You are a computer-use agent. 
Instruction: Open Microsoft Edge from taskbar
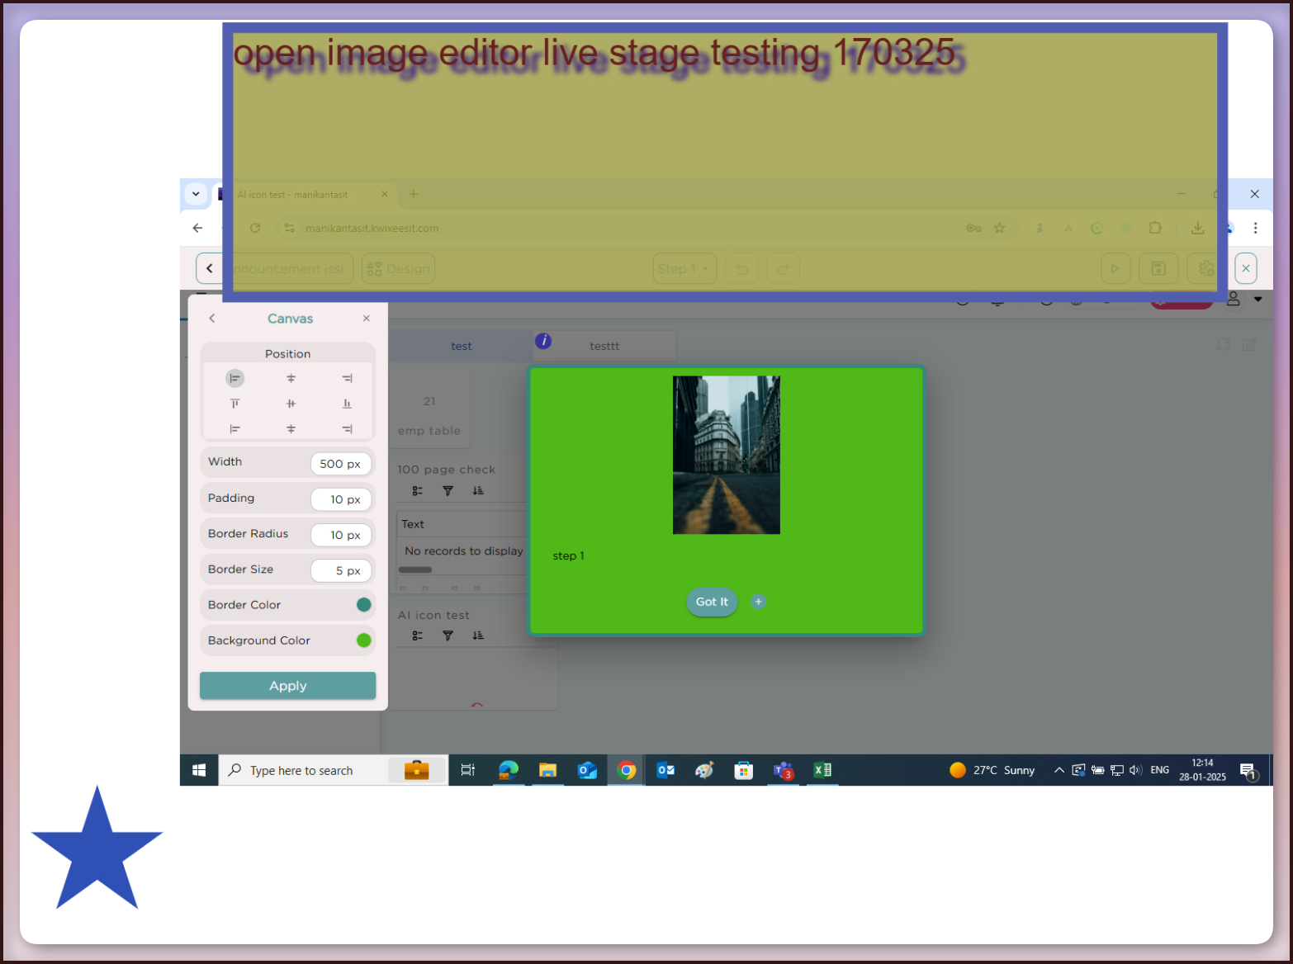[508, 770]
